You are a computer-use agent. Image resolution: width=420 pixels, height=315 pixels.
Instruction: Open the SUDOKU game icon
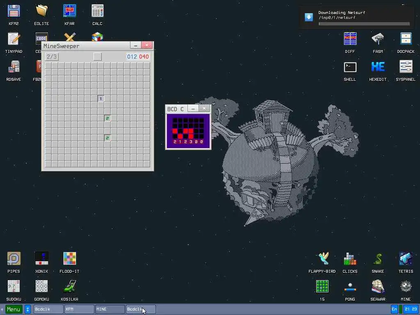coord(14,290)
